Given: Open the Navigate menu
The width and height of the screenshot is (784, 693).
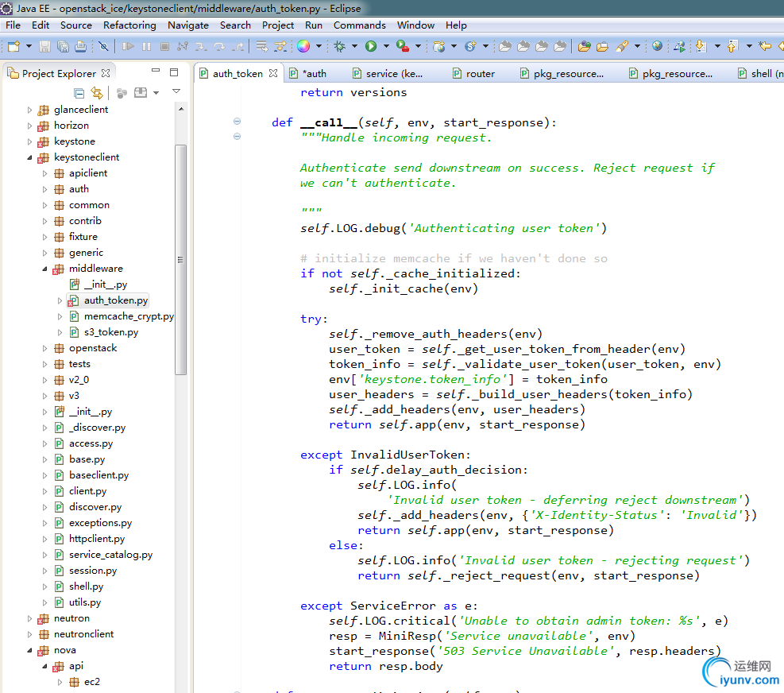Looking at the screenshot, I should [188, 25].
